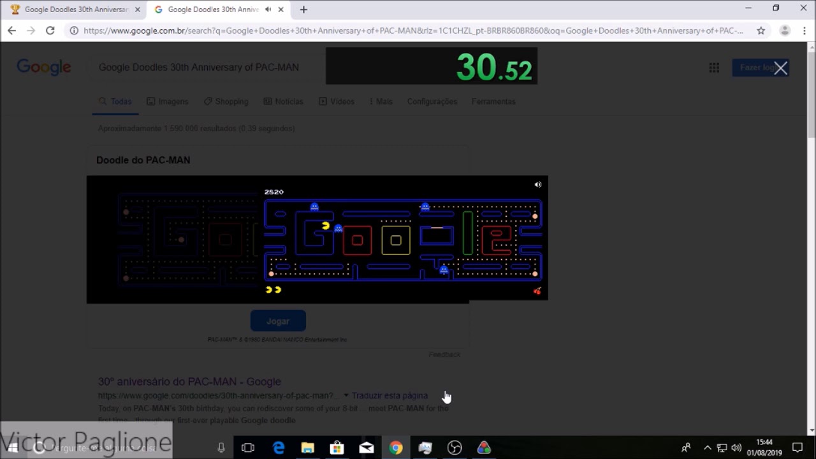Open volume control in system tray
Image resolution: width=816 pixels, height=459 pixels.
click(x=736, y=448)
